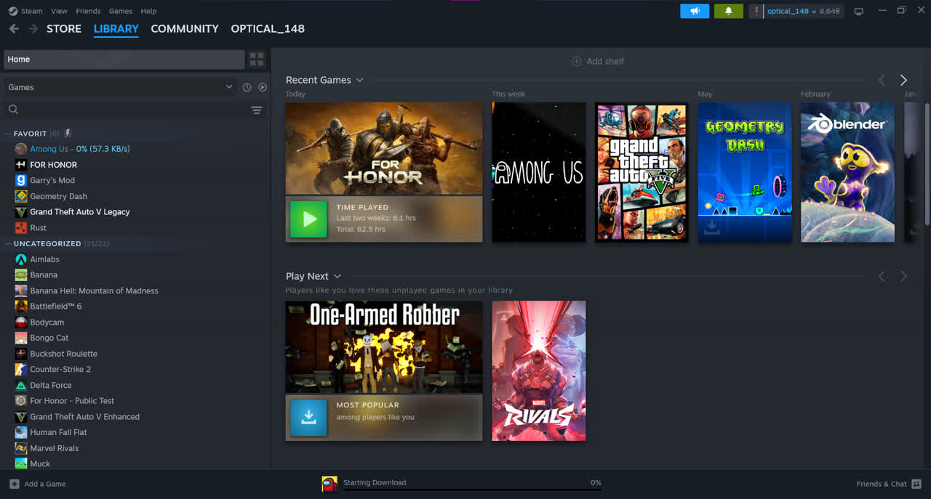
Task: Show previous Recent Games with left arrow
Action: click(882, 80)
